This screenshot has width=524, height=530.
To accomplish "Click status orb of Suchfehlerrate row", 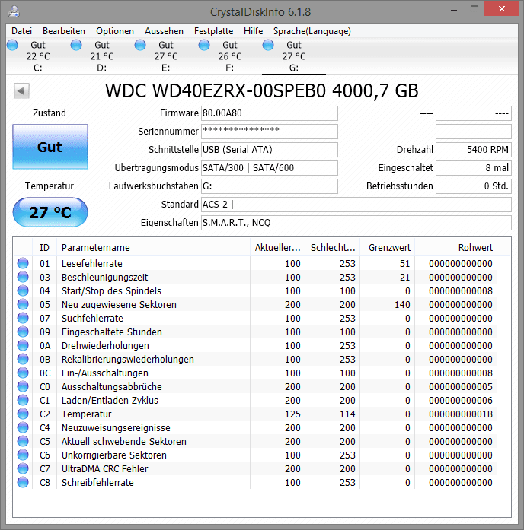I will [23, 318].
